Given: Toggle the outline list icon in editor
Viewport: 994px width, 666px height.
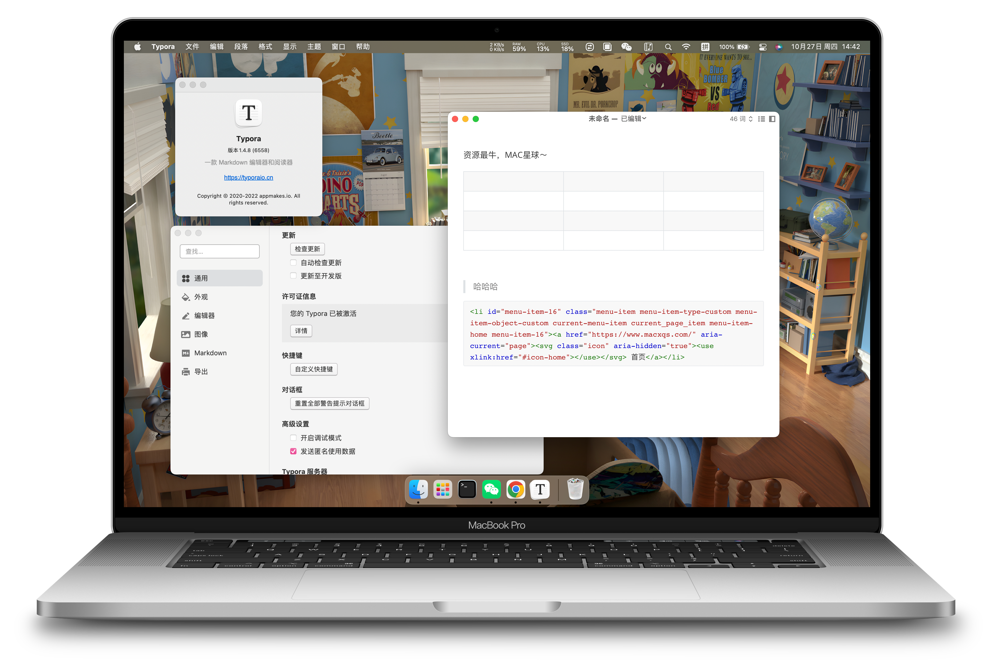Looking at the screenshot, I should [762, 119].
